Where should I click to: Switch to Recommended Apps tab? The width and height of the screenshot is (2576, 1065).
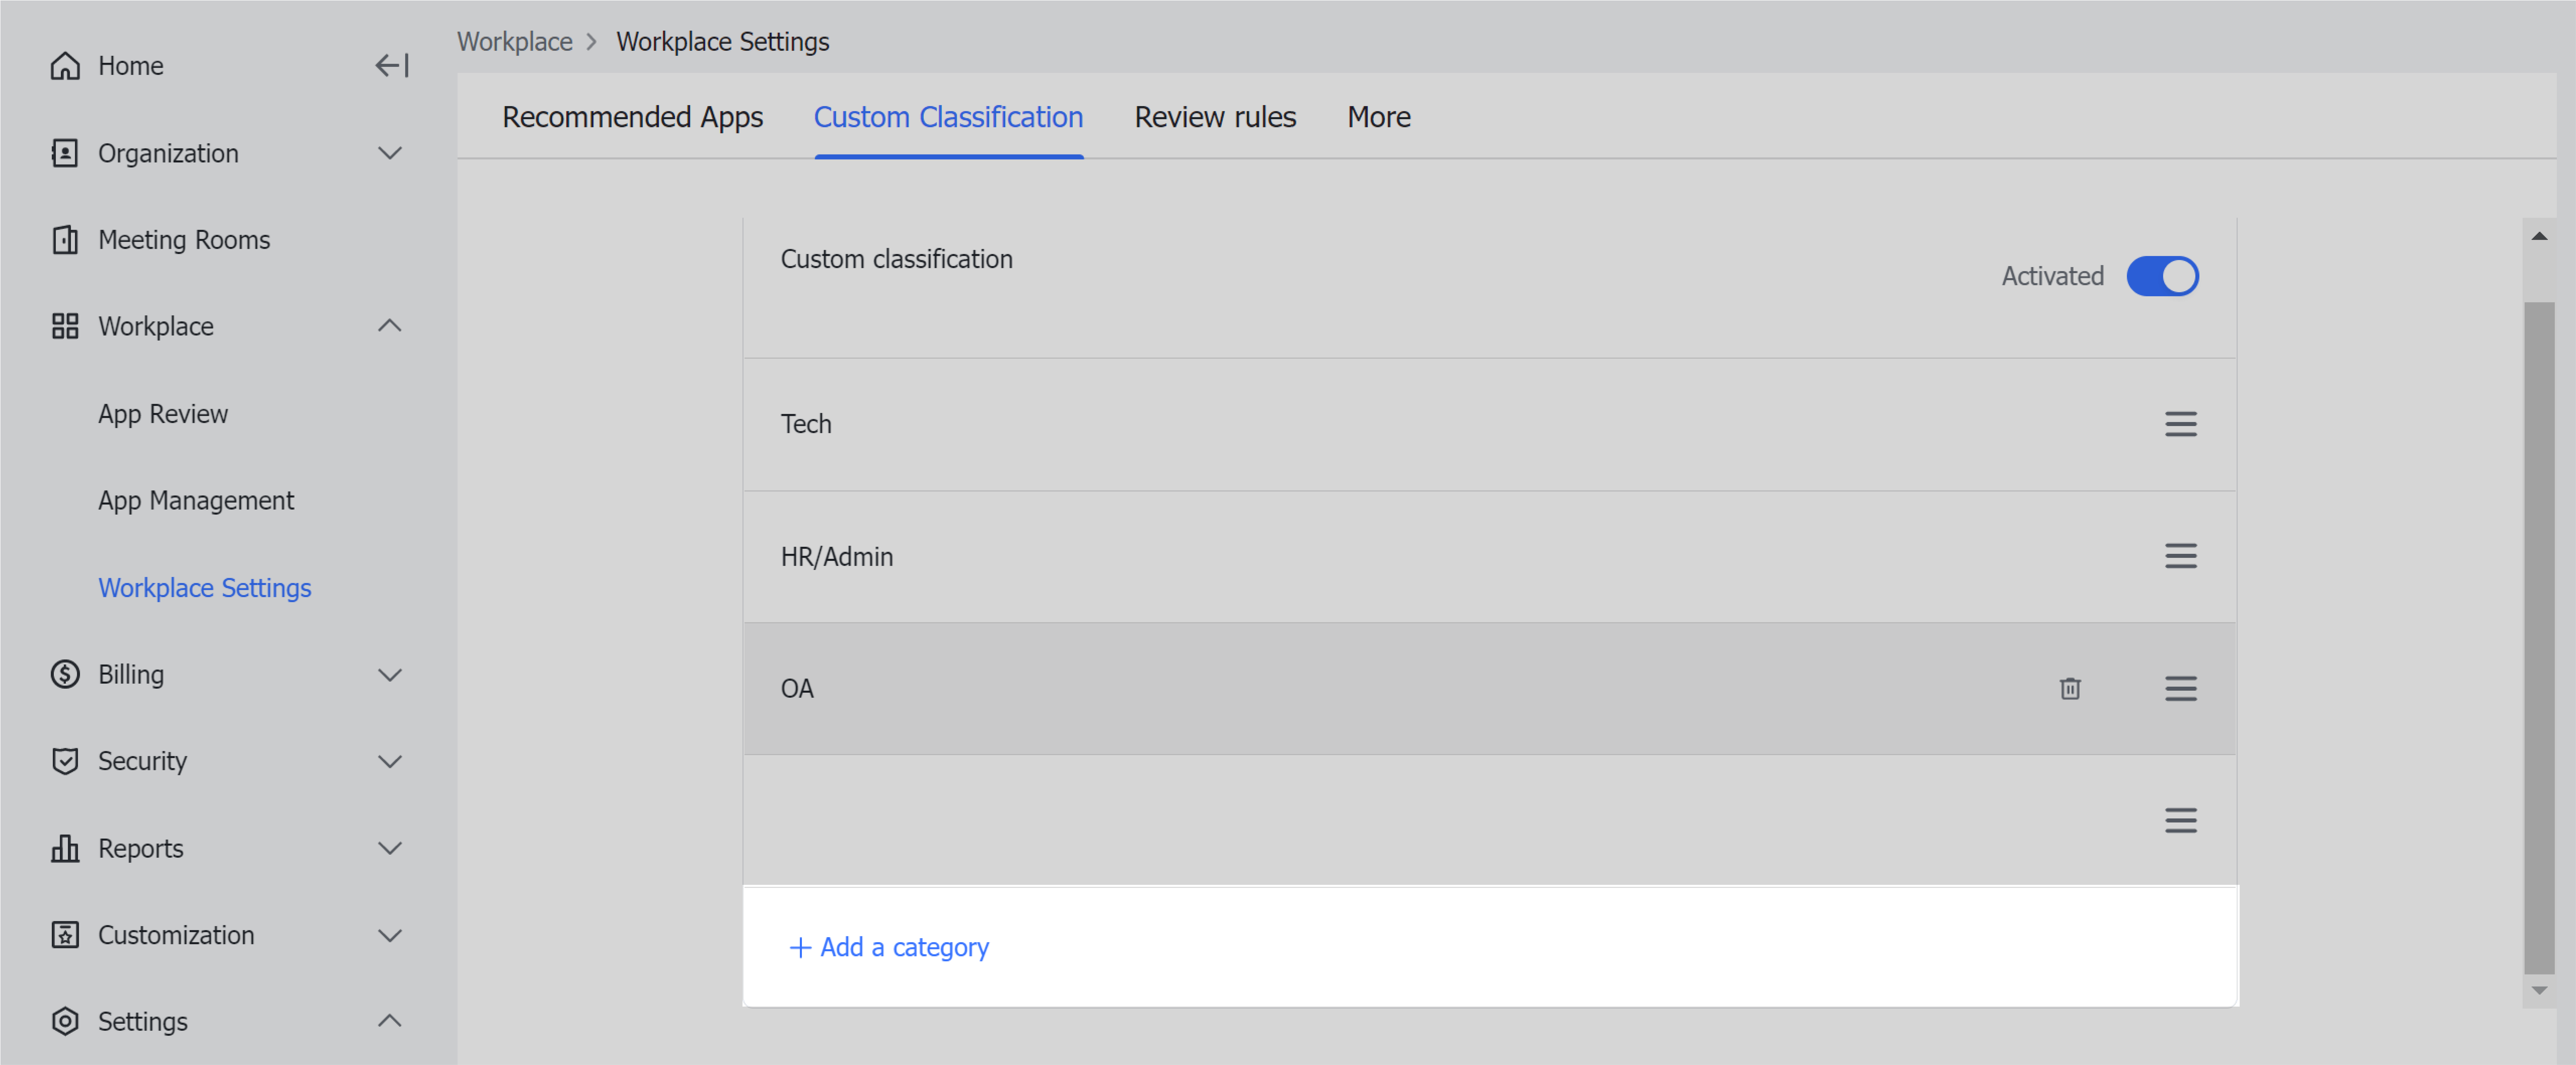(x=632, y=117)
